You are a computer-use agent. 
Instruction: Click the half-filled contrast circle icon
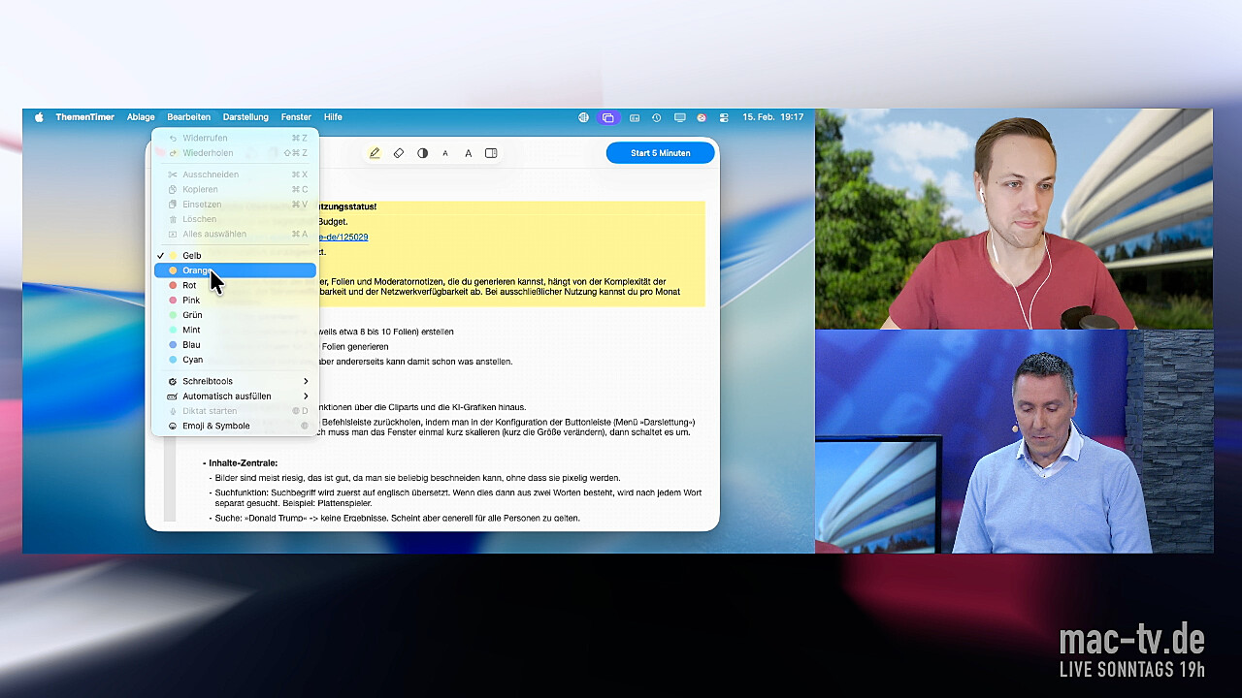422,153
